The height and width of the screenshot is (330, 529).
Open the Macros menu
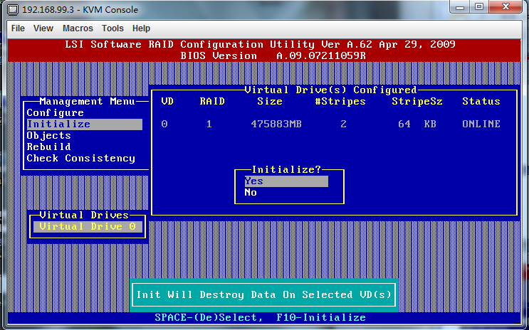click(78, 28)
